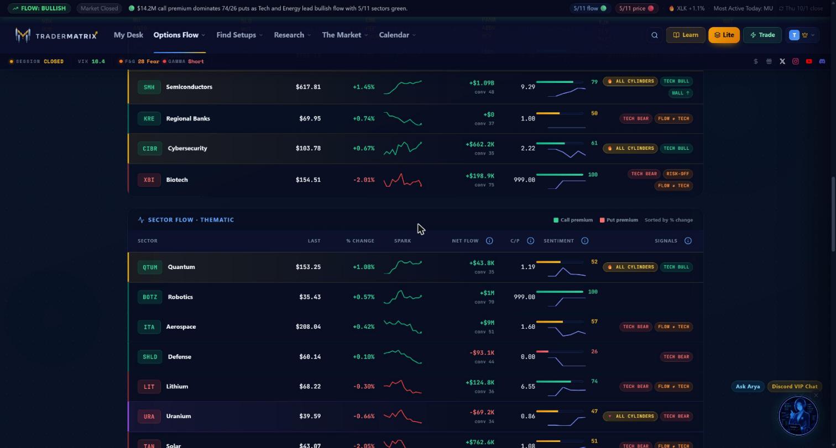The height and width of the screenshot is (448, 836).
Task: Show Net Flow column info icon
Action: click(x=489, y=241)
